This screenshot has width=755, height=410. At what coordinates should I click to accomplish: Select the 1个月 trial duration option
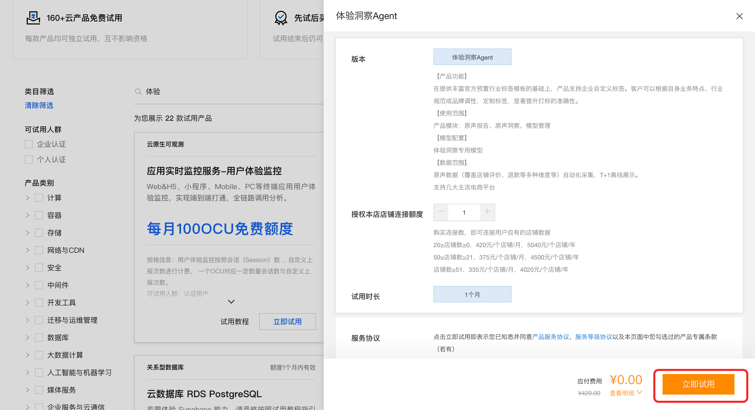(x=472, y=294)
